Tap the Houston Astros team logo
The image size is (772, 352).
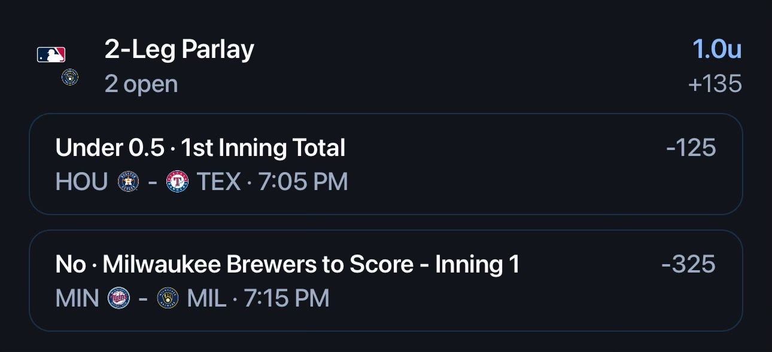(129, 181)
